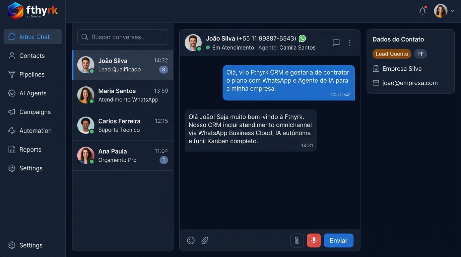Click the Reports chart icon
Viewport: 461px width, 257px height.
(x=12, y=149)
